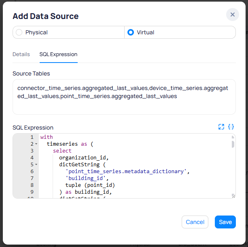Click the 'SQL Expression' editor label
Image resolution: width=248 pixels, height=247 pixels.
pos(33,128)
